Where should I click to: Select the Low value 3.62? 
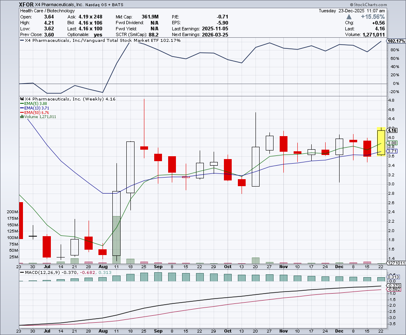tap(49, 29)
